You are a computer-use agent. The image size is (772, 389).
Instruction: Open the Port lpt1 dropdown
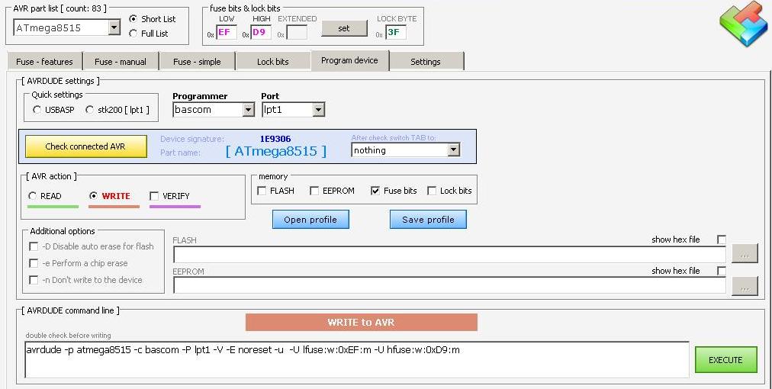pos(319,110)
